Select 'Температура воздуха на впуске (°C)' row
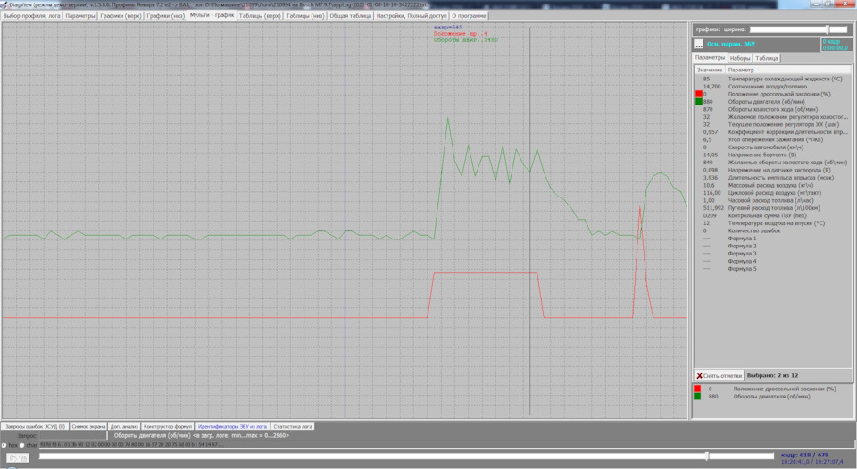This screenshot has height=469, width=857. pos(773,223)
